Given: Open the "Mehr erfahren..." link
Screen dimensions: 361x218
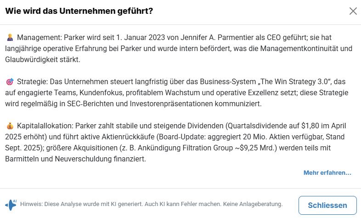Looking at the screenshot, I should coord(327,173).
